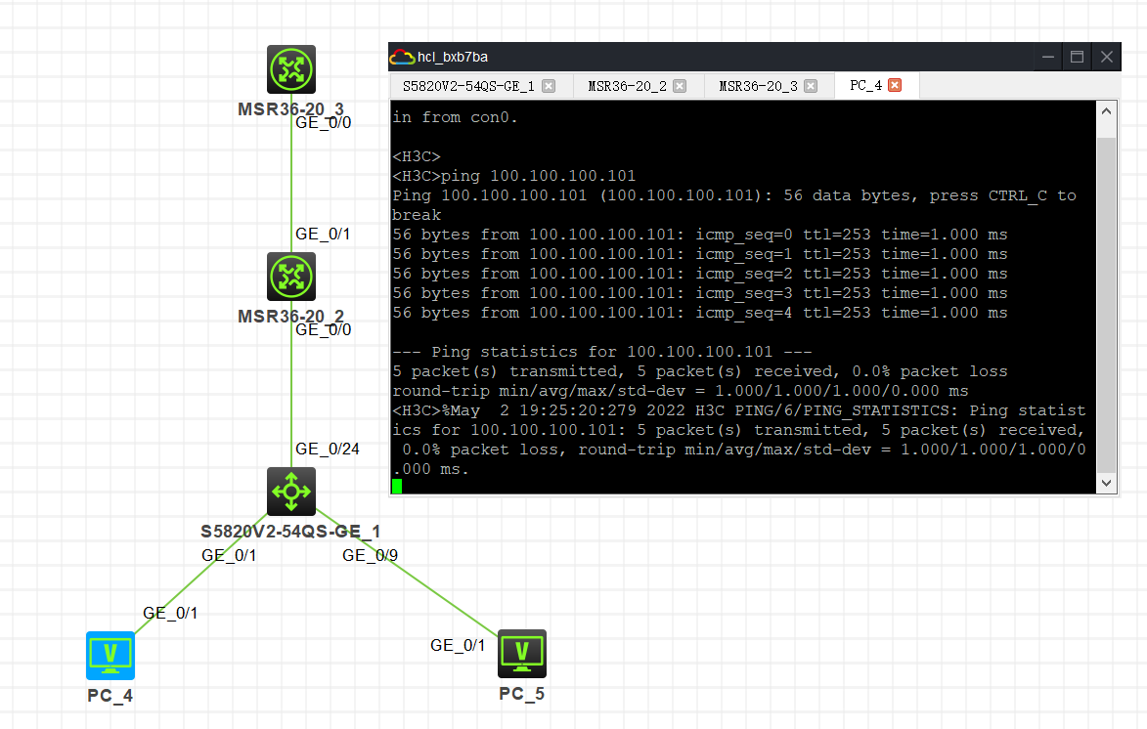Select the MSR36-20_2 router icon
Image resolution: width=1147 pixels, height=729 pixels.
pyautogui.click(x=291, y=277)
